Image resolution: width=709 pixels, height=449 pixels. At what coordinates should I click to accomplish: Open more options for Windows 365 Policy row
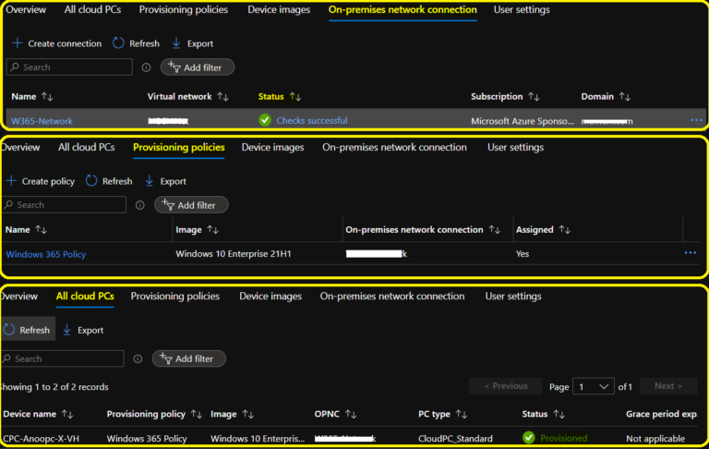tap(690, 252)
